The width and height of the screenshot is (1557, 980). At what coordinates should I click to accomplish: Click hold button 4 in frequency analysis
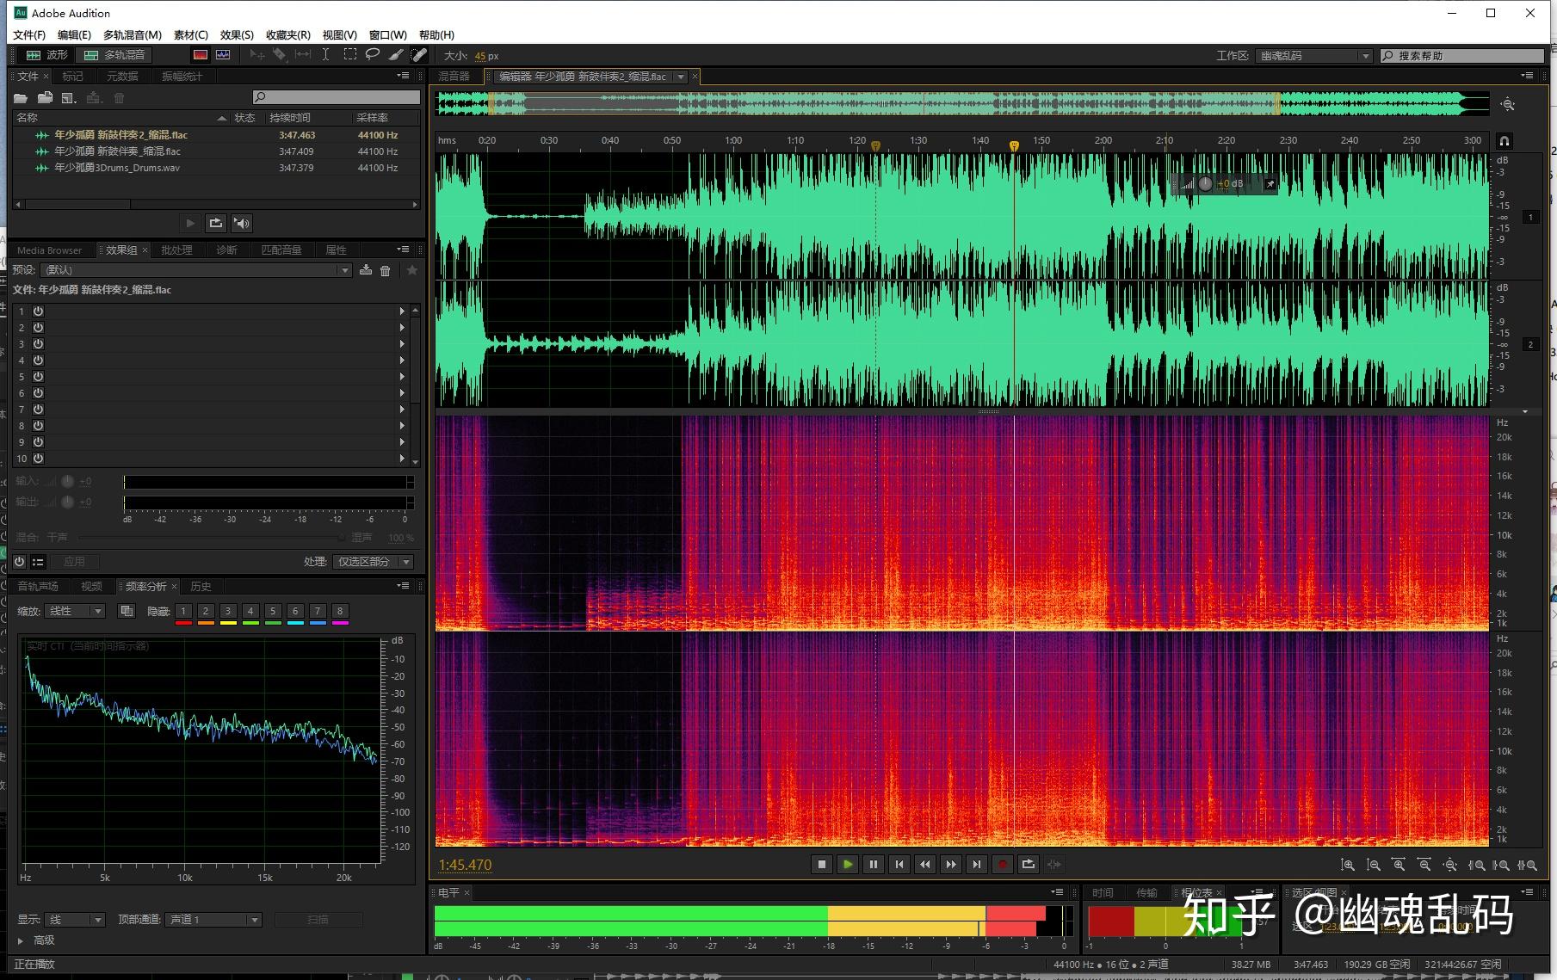click(250, 611)
